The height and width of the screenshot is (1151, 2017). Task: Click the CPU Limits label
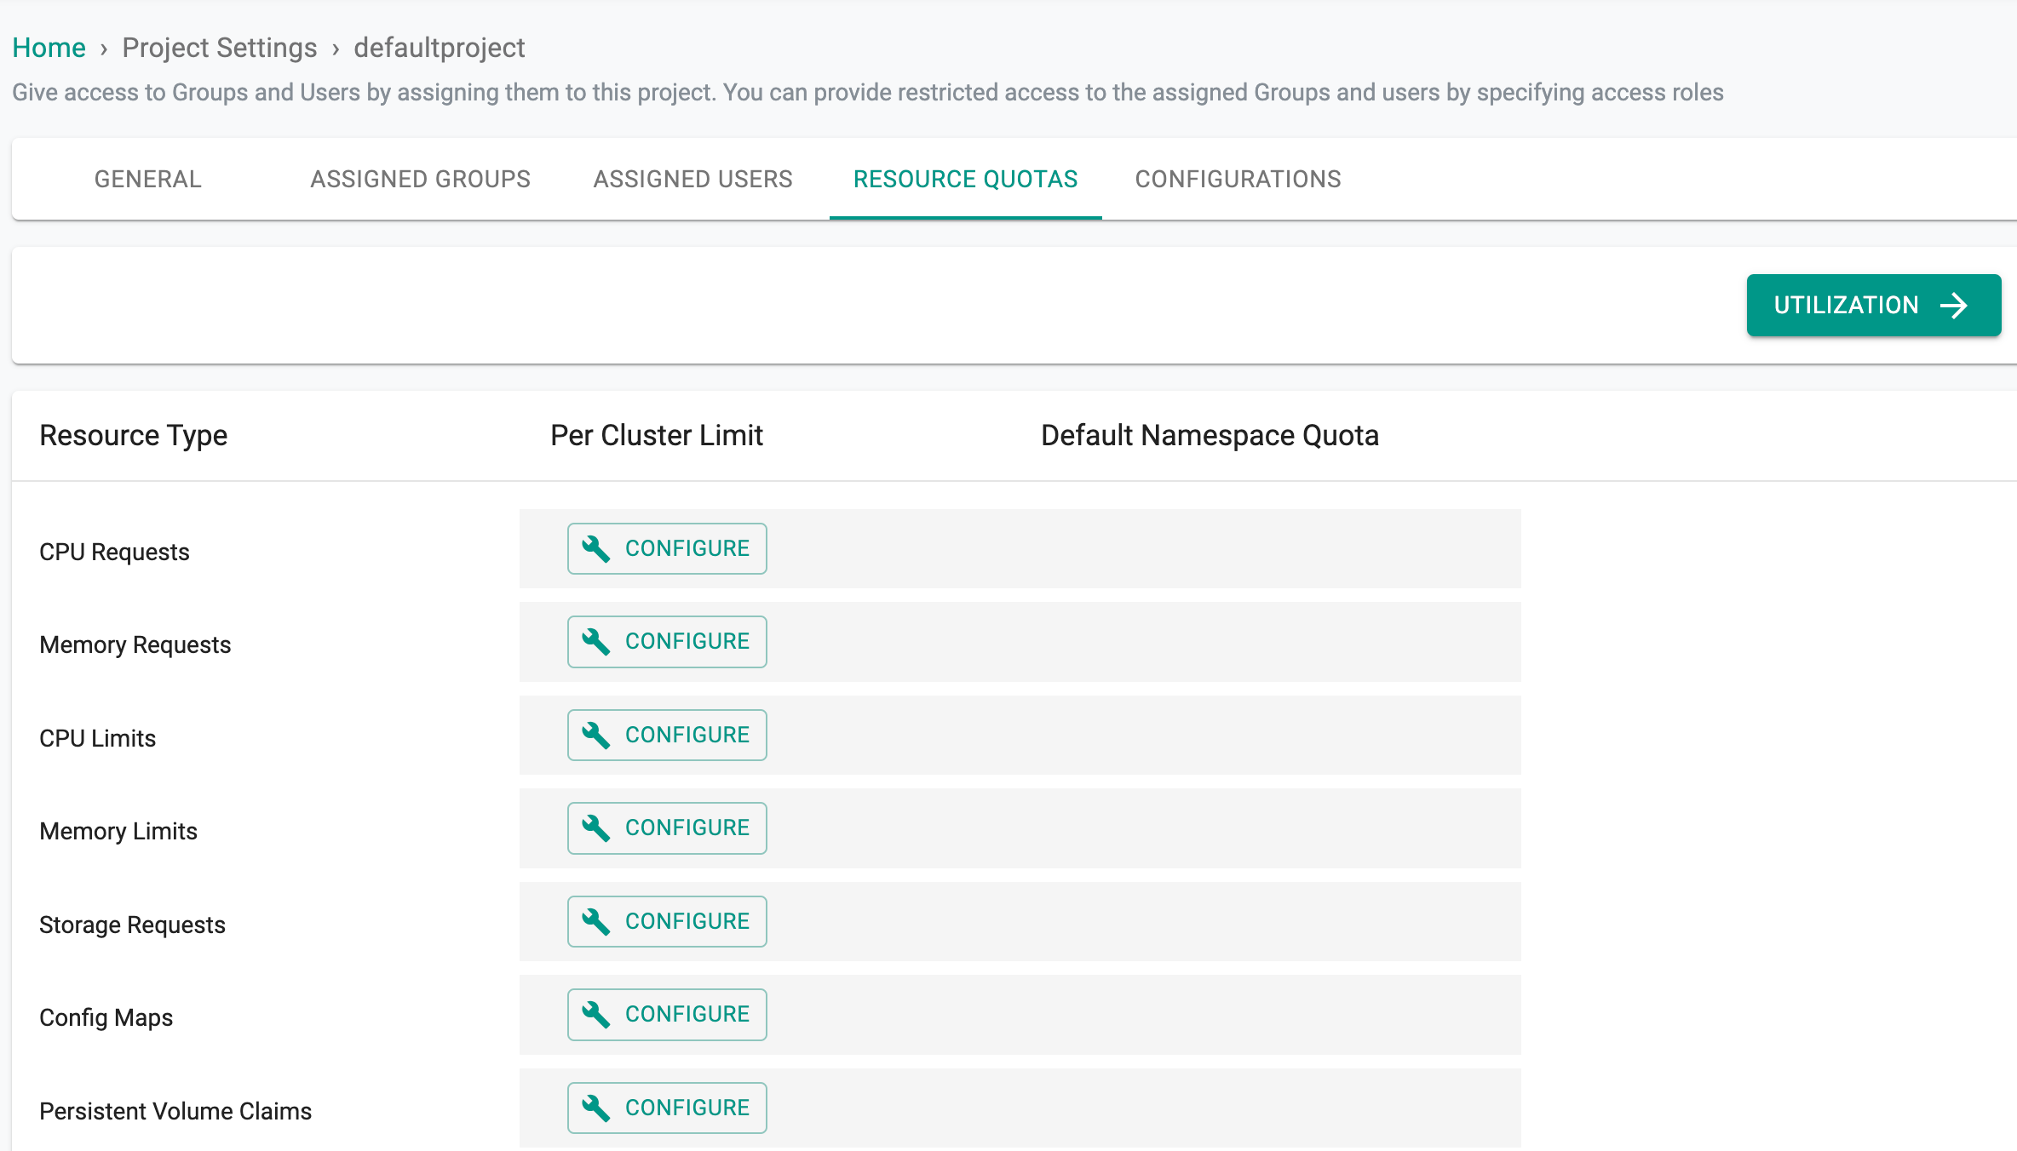pos(98,738)
